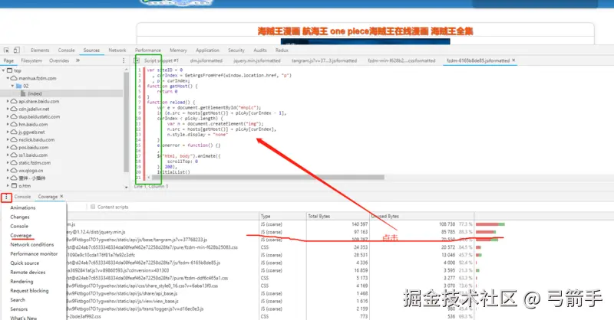Choose Changes from the more tools menu
Viewport: 614px width, 320px height.
20,217
